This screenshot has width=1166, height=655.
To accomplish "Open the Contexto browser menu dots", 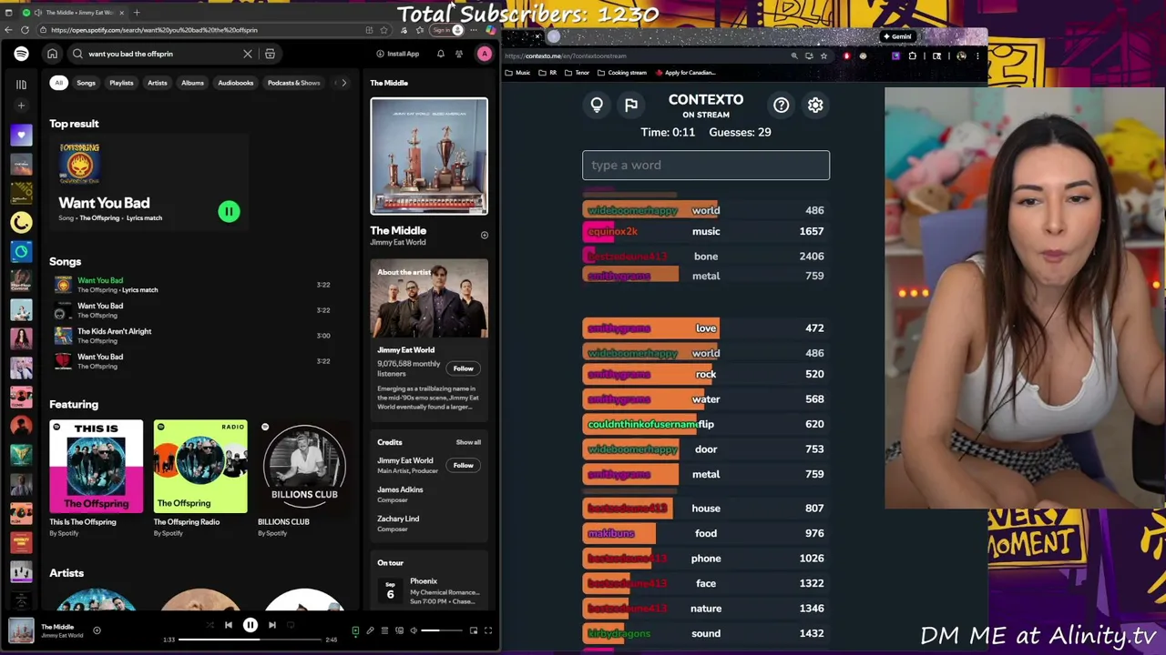I will tap(977, 55).
